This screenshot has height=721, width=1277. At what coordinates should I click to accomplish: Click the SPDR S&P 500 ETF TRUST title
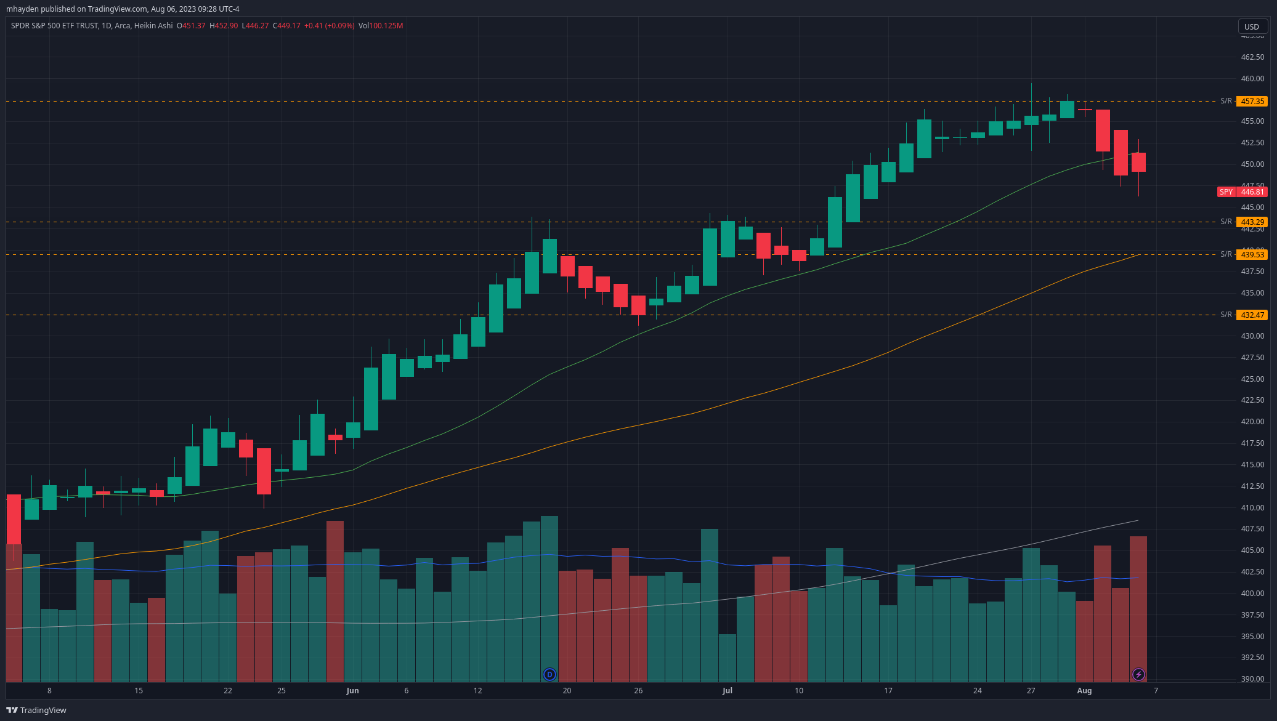coord(54,26)
